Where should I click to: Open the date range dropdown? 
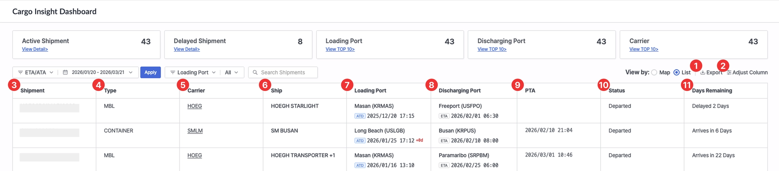[x=130, y=72]
